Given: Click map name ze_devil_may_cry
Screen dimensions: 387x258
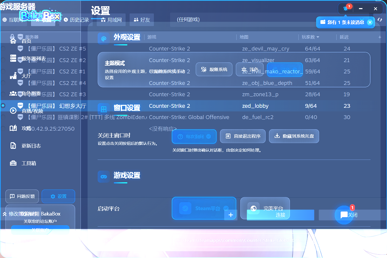Looking at the screenshot, I should [266, 49].
